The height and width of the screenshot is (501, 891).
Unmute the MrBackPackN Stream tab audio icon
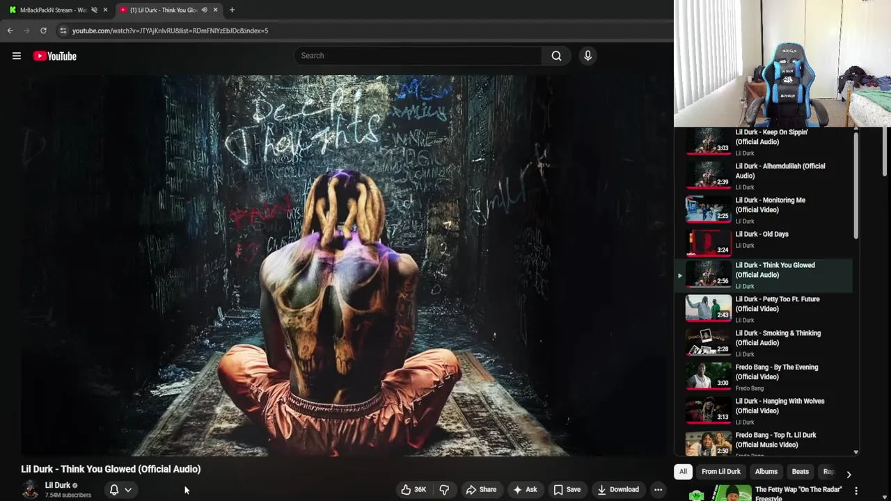tap(94, 10)
